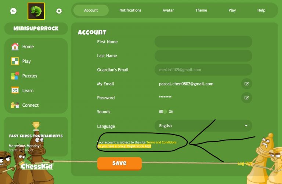Image resolution: width=282 pixels, height=184 pixels.
Task: Open the chat messages speech bubble icon
Action: (13, 11)
